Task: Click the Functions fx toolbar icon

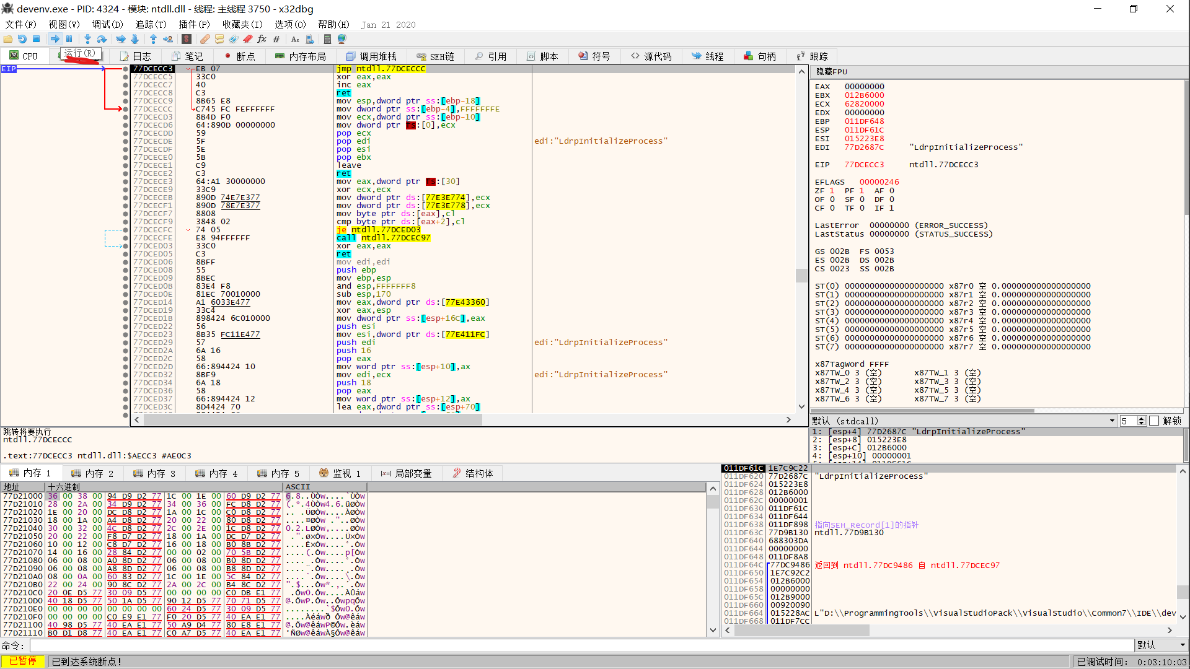Action: click(262, 39)
